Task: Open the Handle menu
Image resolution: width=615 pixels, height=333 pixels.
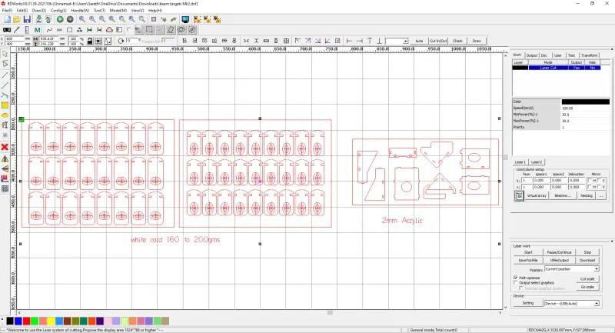Action: [x=80, y=11]
